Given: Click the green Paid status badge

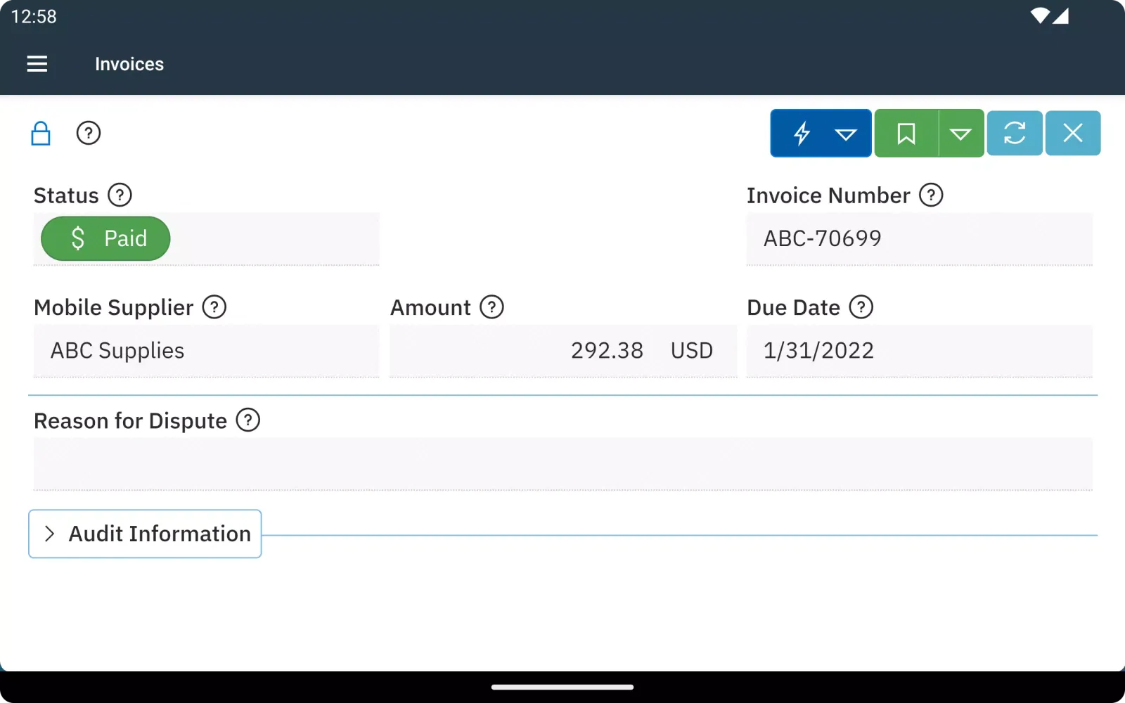Looking at the screenshot, I should (105, 238).
